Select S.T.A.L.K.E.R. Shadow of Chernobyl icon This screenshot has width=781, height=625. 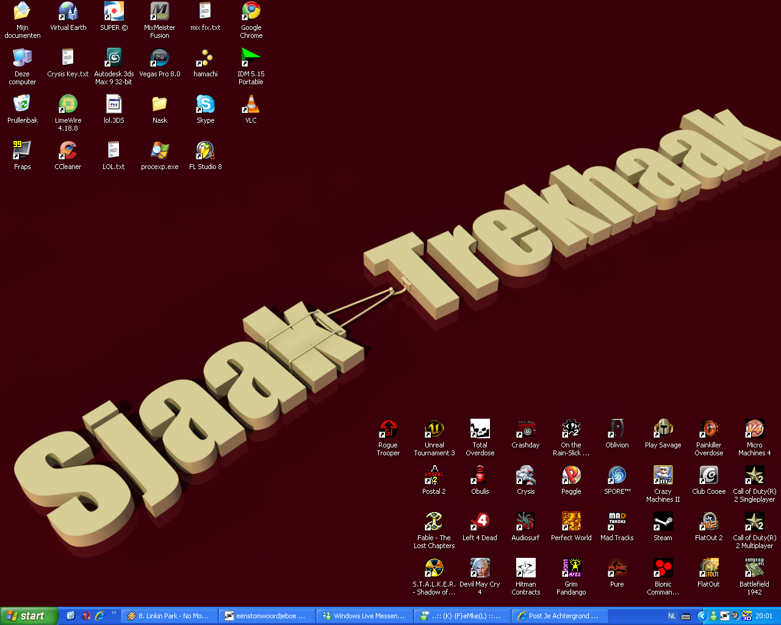tap(434, 568)
